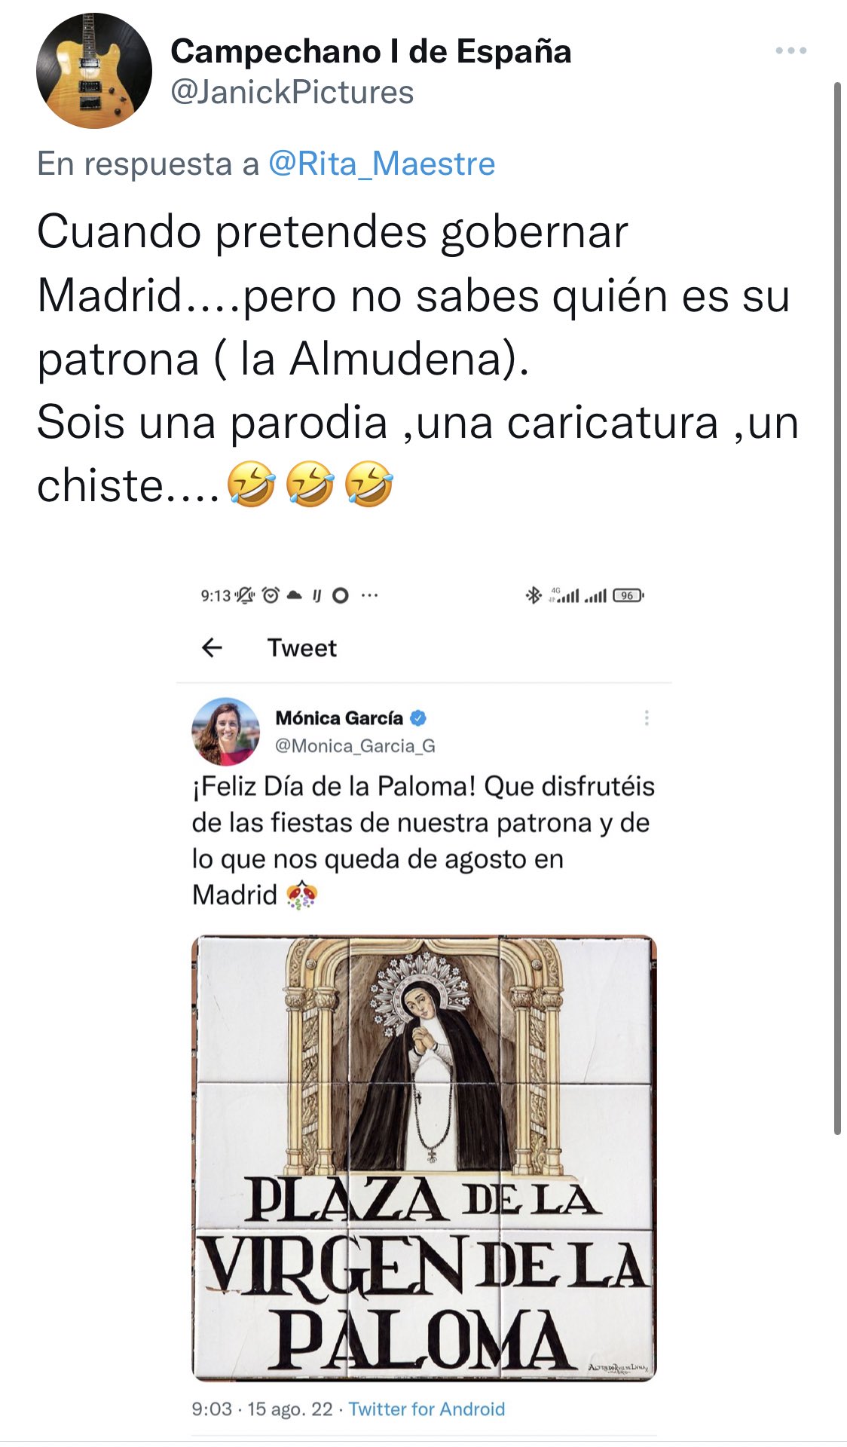Screen dimensions: 847x1447
Task: Tap the @Monica_Garcia_G handle
Action: (355, 746)
